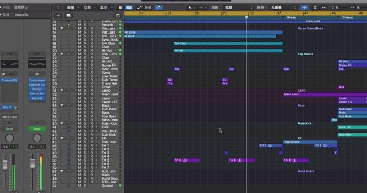Image resolution: width=367 pixels, height=193 pixels.
Task: Click the grid view icon in toolbar
Action: tap(120, 8)
